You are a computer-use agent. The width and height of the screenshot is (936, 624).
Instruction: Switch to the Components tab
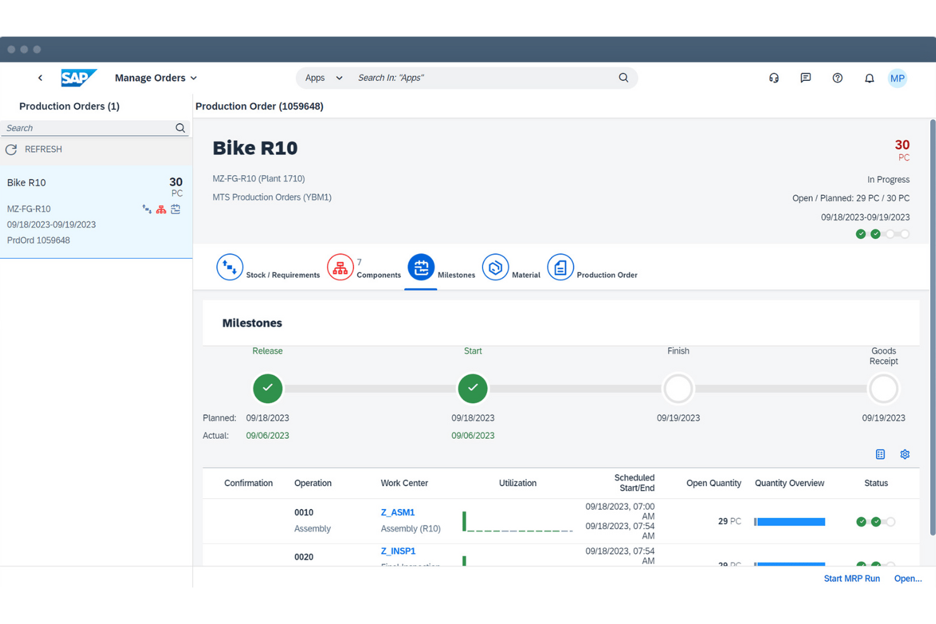coord(364,267)
